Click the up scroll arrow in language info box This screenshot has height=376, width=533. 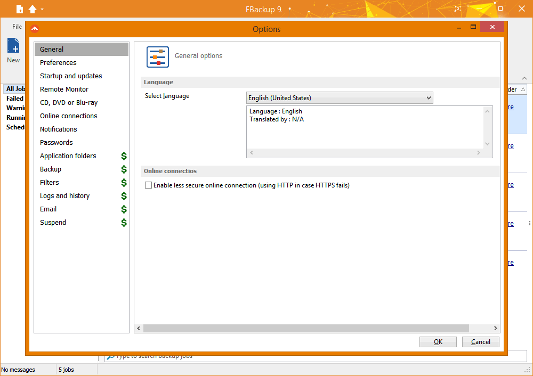[x=487, y=111]
